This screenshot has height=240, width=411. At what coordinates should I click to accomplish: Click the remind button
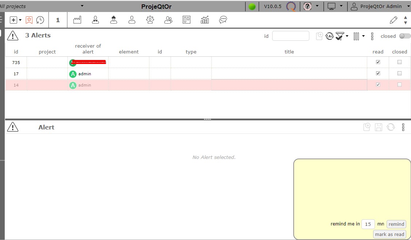[x=396, y=224]
